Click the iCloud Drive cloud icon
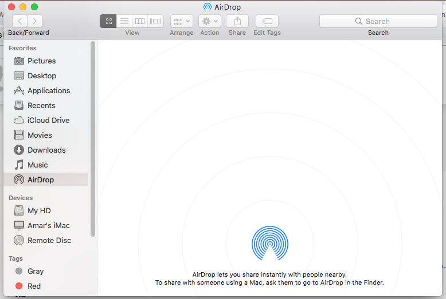The image size is (446, 299). [19, 120]
